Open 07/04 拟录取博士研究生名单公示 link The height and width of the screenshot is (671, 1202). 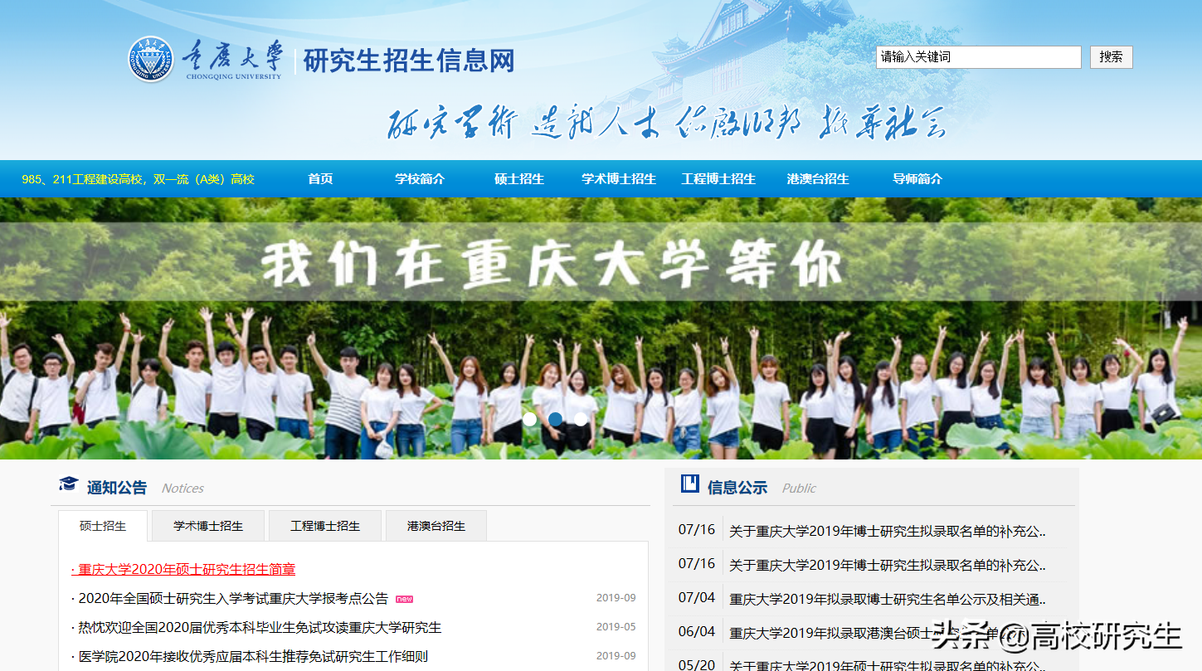(888, 599)
